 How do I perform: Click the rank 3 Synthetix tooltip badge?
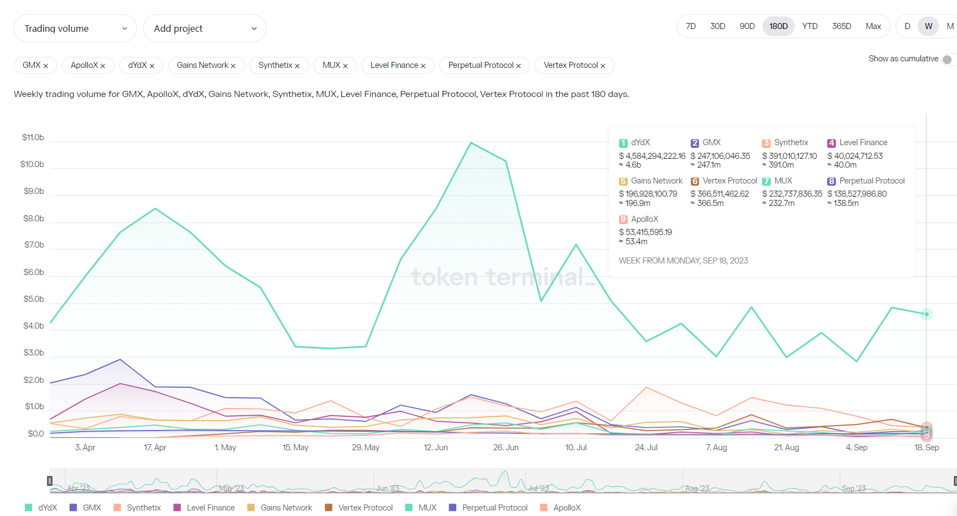click(766, 143)
